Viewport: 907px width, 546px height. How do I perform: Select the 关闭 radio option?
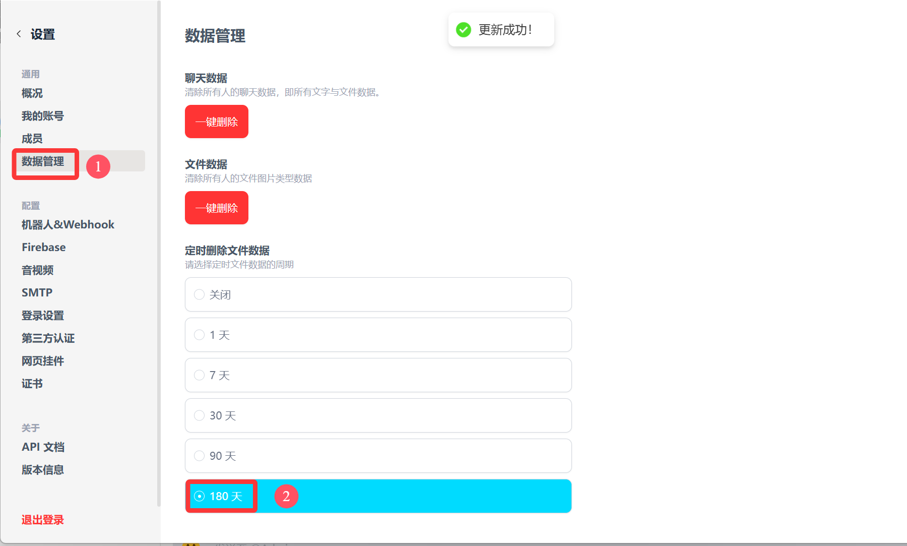click(x=200, y=294)
